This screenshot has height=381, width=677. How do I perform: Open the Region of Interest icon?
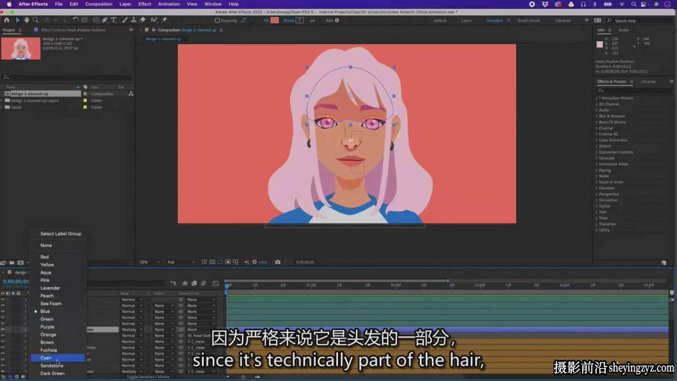tap(228, 262)
